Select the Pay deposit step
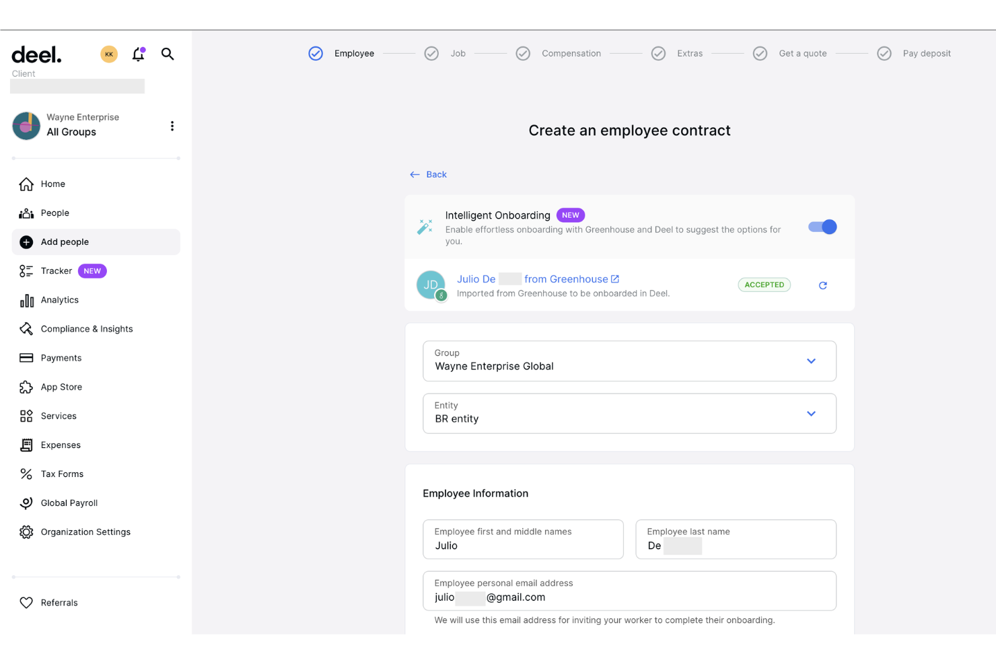This screenshot has height=664, width=996. [x=927, y=53]
